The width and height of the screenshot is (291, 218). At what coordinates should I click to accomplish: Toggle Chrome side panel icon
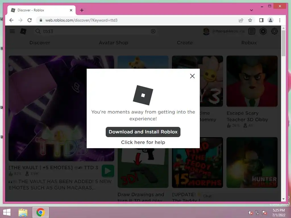click(x=261, y=20)
